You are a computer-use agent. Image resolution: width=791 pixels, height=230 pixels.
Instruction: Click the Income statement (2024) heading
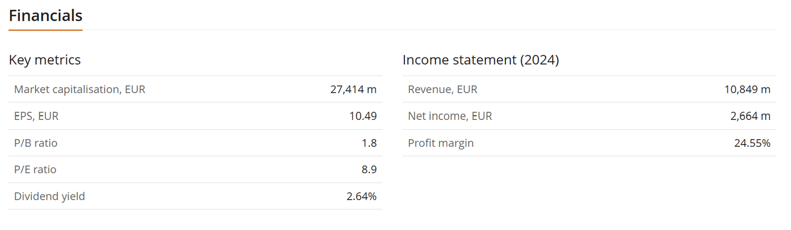pyautogui.click(x=481, y=60)
